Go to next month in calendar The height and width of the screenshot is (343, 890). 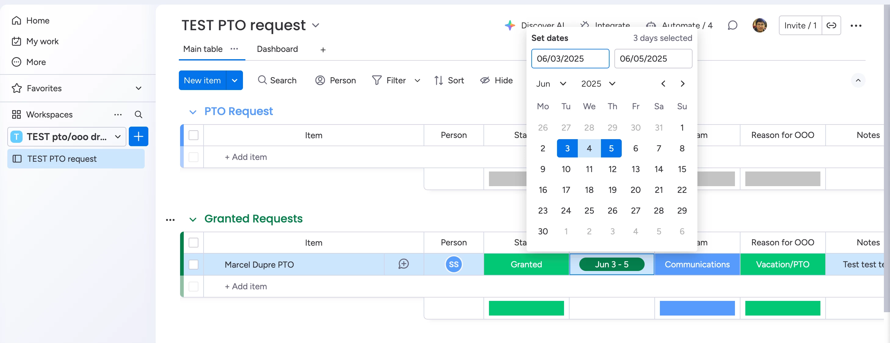point(682,84)
